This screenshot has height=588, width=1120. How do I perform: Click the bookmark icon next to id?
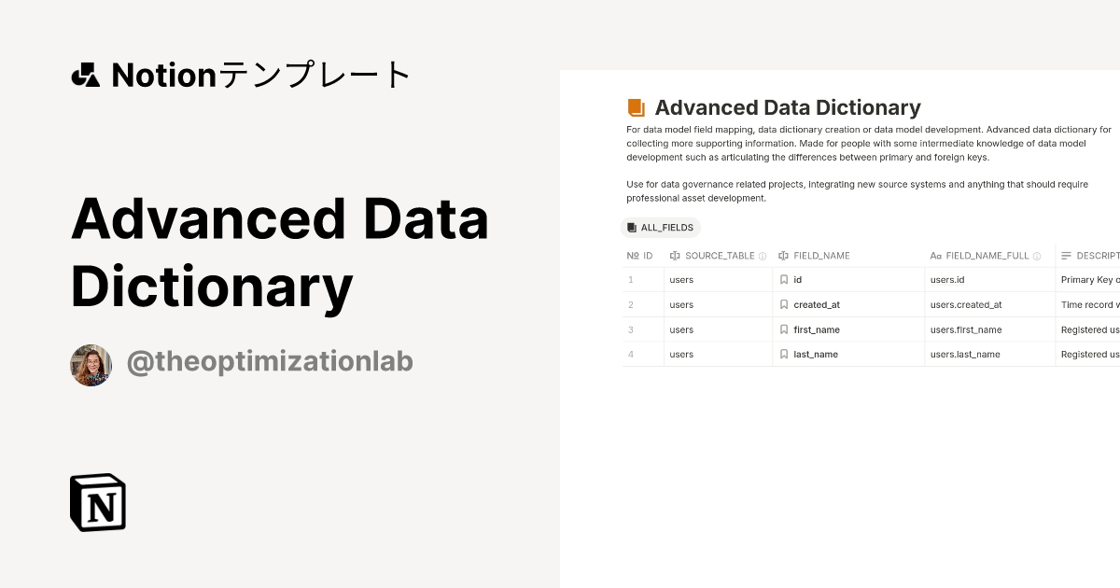(x=783, y=279)
